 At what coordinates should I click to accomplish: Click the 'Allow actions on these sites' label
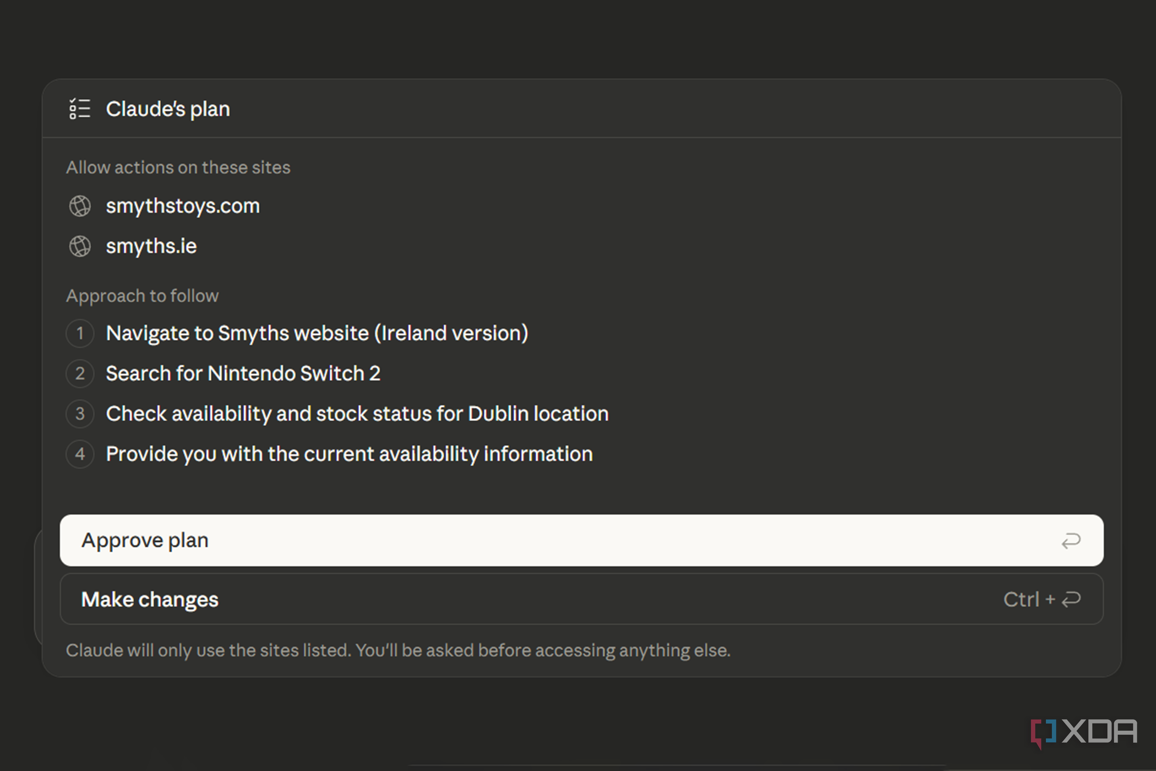pos(178,167)
